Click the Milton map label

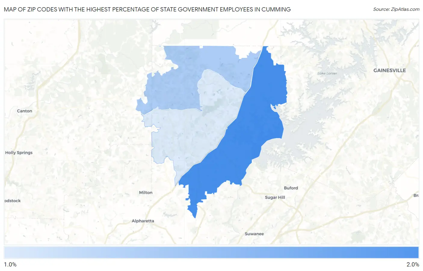coord(146,192)
